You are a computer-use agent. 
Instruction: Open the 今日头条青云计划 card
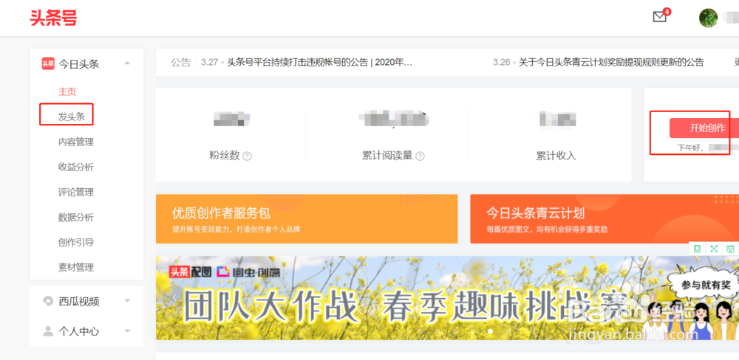point(605,219)
